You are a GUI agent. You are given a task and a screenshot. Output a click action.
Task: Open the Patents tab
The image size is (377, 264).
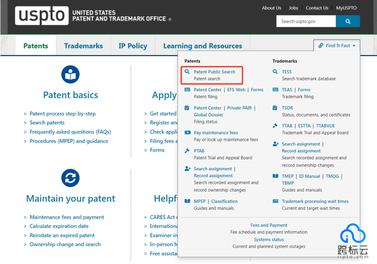click(x=35, y=46)
